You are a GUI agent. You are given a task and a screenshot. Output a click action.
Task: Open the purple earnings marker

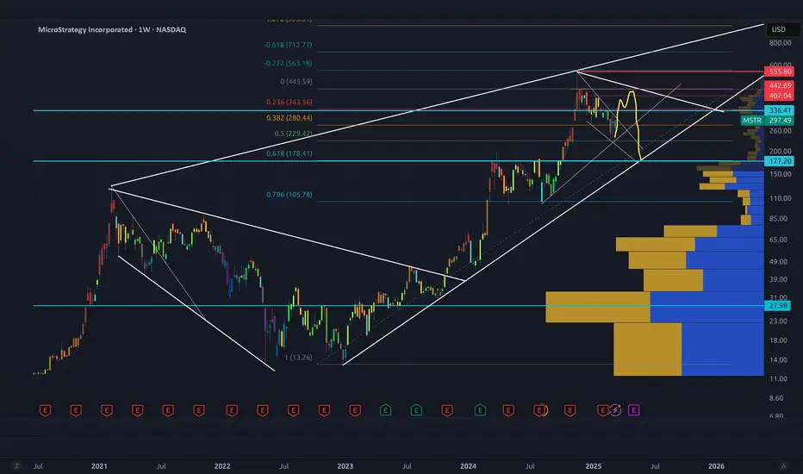[x=633, y=410]
